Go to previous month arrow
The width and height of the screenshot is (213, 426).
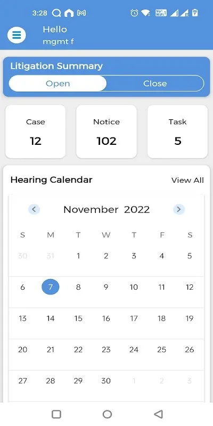point(34,209)
